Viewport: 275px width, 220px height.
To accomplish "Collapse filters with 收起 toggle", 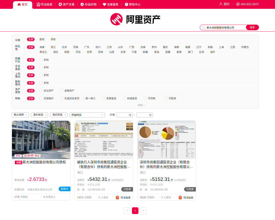I will click(x=141, y=105).
